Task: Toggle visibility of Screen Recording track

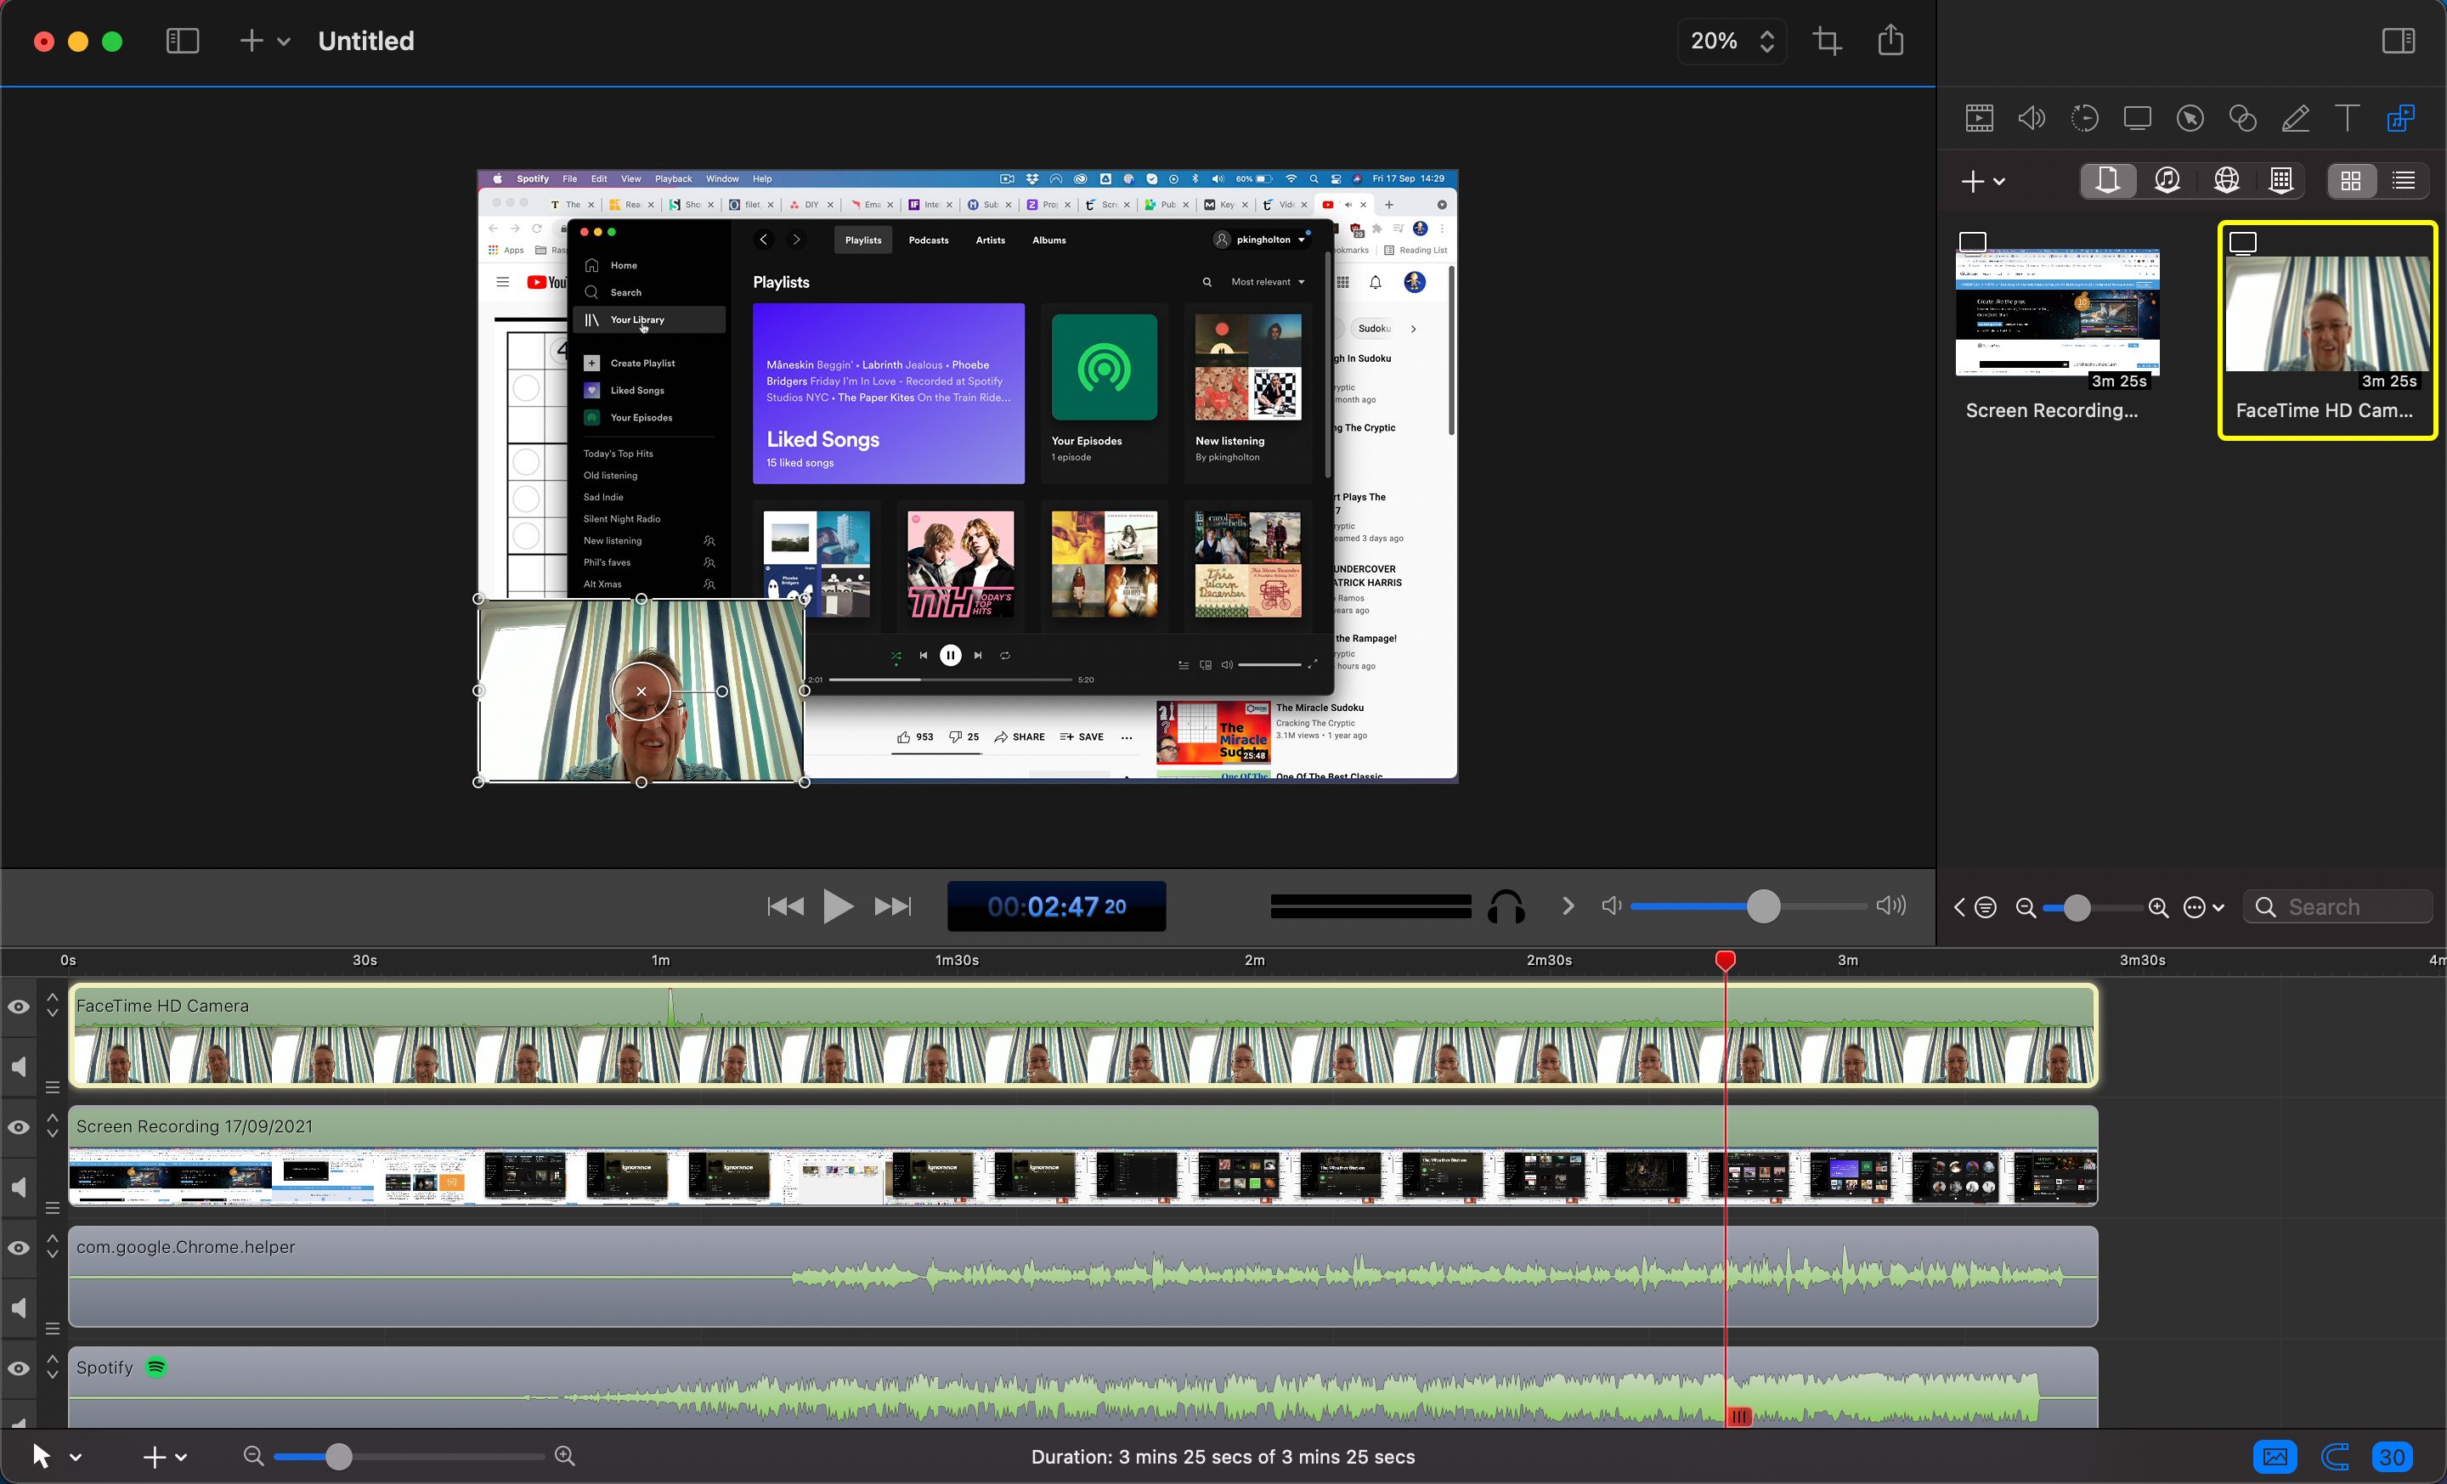Action: click(x=18, y=1127)
